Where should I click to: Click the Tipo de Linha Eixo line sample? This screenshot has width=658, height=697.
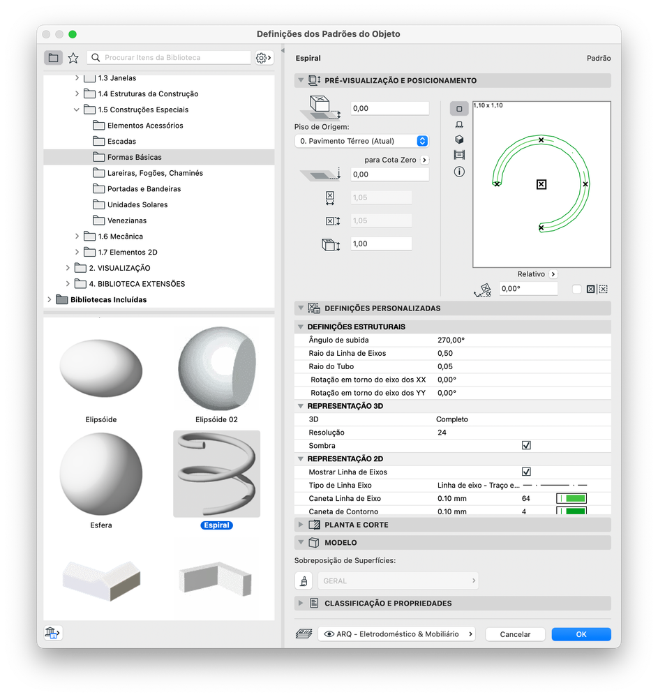point(555,485)
